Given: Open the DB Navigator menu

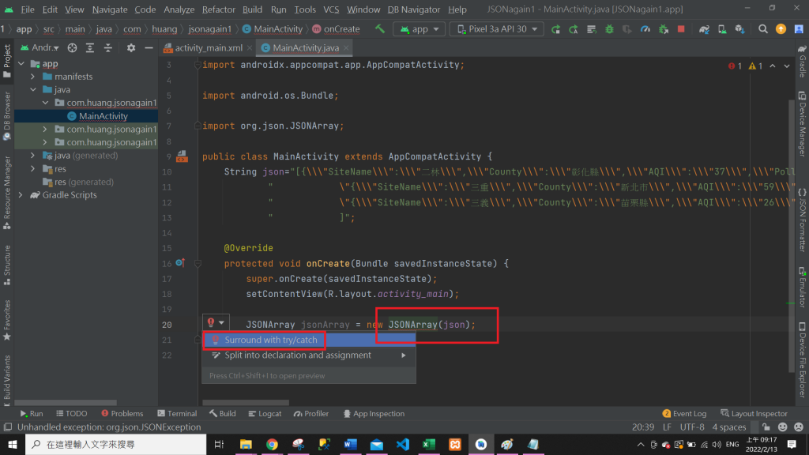Looking at the screenshot, I should (413, 9).
